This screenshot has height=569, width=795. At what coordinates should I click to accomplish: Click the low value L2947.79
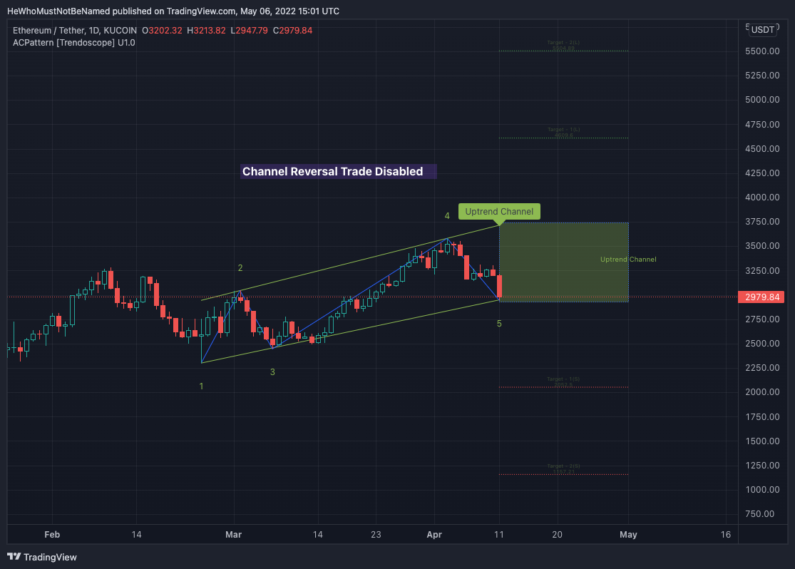pos(249,31)
